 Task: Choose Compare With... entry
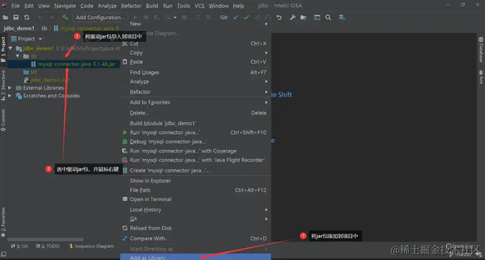click(196, 239)
